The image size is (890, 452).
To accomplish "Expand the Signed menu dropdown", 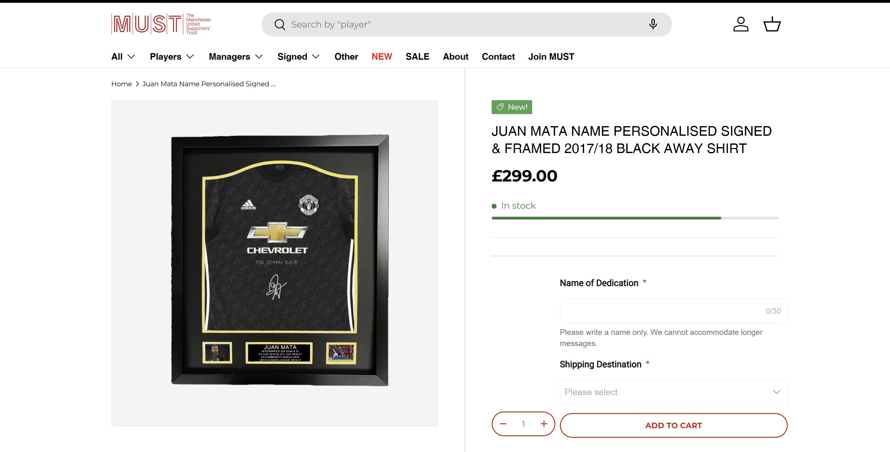I will tap(299, 57).
